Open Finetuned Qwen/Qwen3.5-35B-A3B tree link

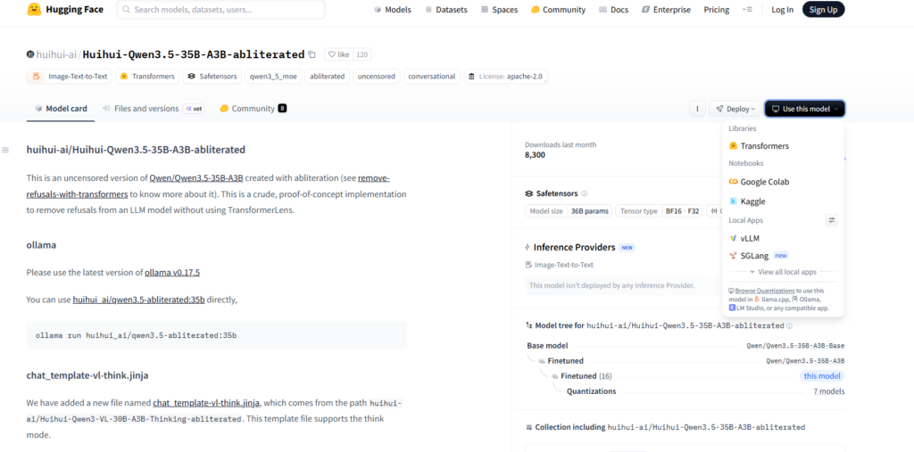click(x=805, y=361)
